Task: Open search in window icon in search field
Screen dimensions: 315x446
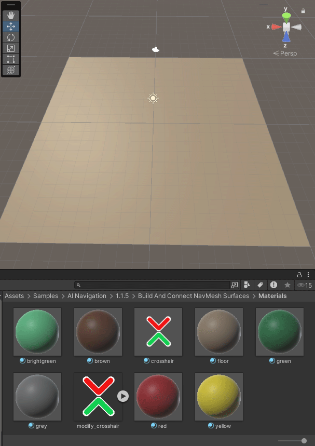Action: 235,285
